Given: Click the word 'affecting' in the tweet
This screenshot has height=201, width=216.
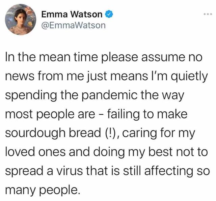Looking at the screenshot, I should [x=169, y=171].
